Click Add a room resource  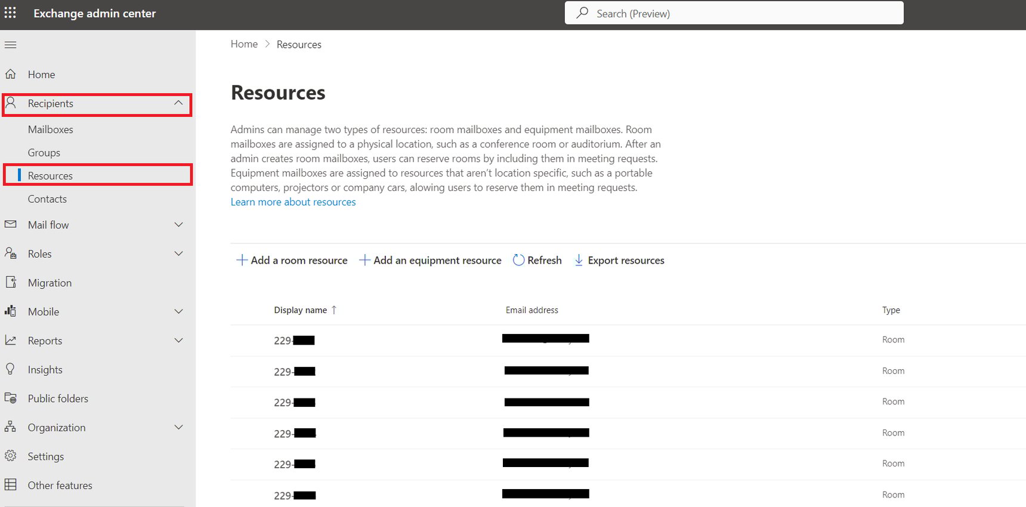point(292,260)
